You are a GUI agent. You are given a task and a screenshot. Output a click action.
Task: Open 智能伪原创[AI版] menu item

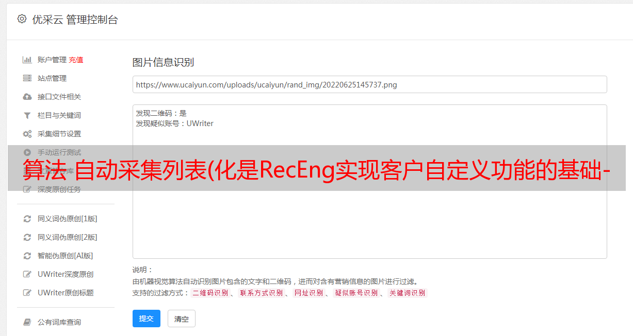(65, 256)
